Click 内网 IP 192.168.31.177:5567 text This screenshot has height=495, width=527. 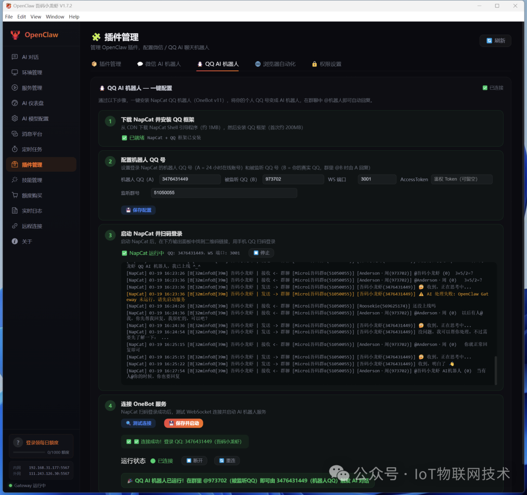click(49, 468)
